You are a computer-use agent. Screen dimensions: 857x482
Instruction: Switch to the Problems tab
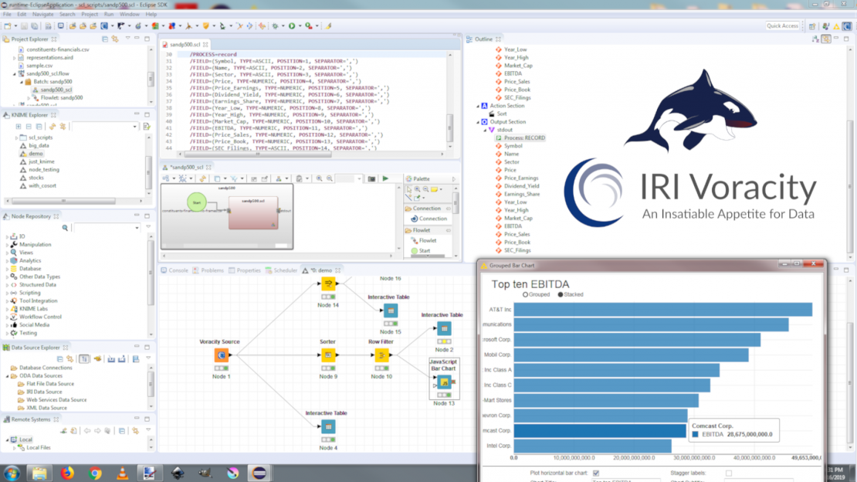click(x=208, y=270)
